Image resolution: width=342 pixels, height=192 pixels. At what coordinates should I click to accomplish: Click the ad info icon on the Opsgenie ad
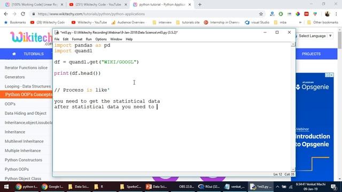[328, 75]
